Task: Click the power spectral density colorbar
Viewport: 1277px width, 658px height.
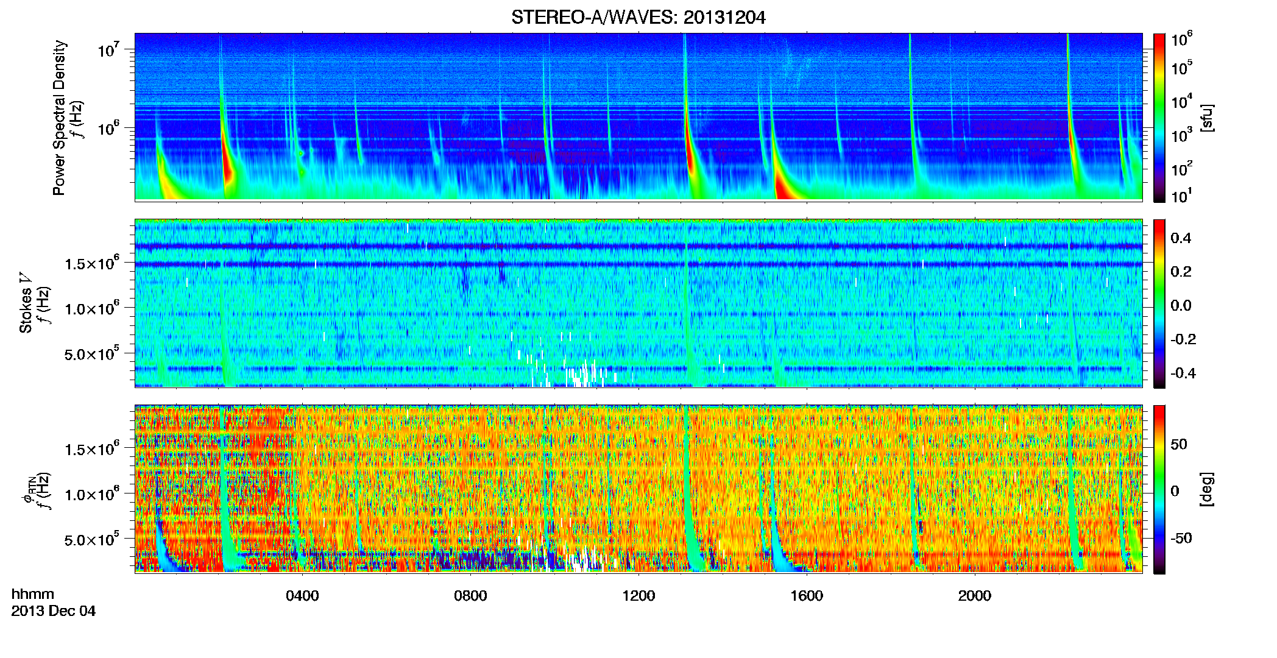Action: point(1159,118)
